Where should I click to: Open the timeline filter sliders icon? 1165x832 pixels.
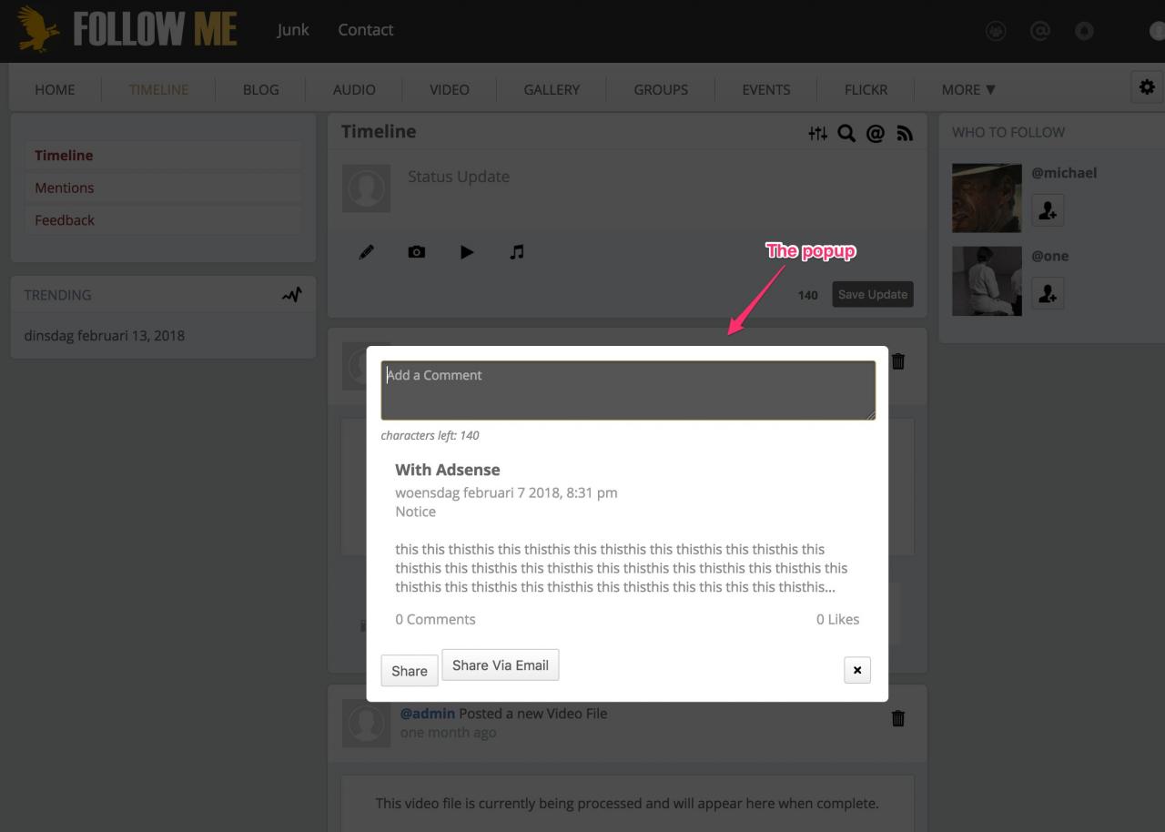tap(817, 134)
